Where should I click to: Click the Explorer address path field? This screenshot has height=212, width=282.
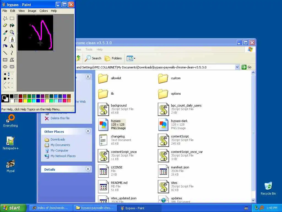(155, 67)
